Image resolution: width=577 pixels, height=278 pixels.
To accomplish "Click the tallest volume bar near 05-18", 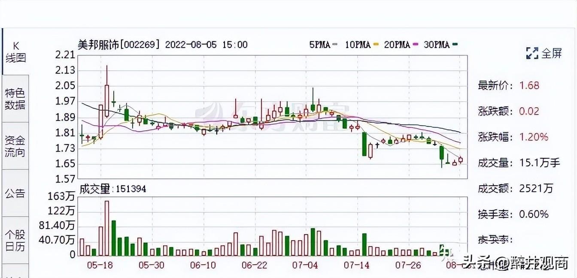I will pyautogui.click(x=107, y=228).
